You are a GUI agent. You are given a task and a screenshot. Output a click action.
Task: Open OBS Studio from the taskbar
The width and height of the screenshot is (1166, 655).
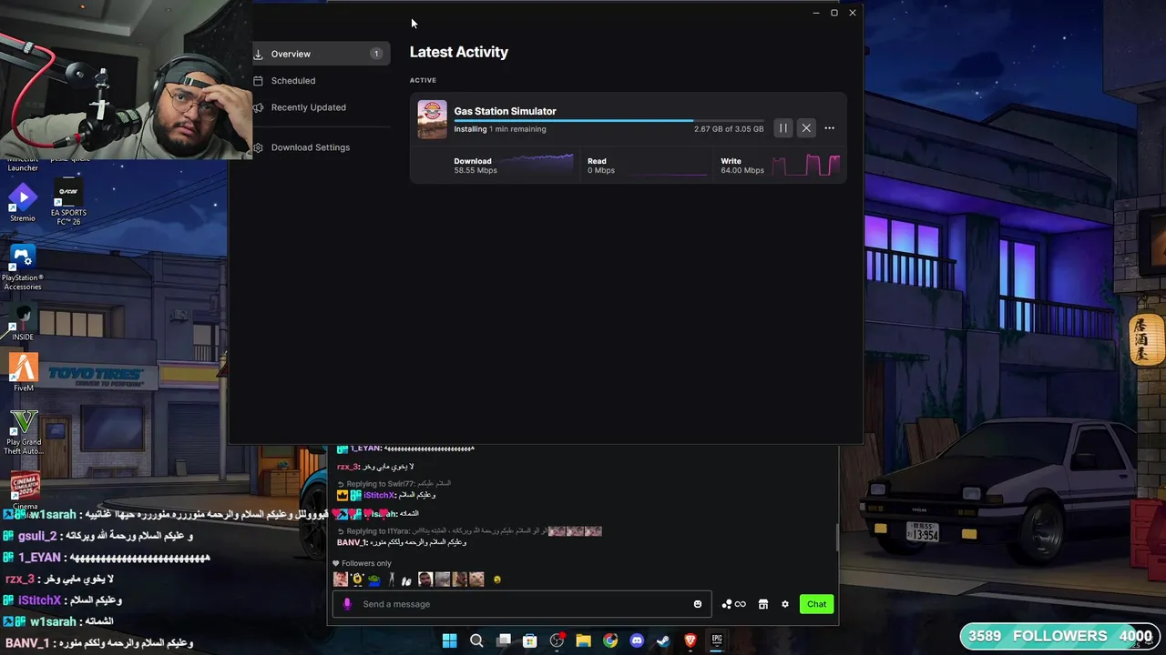(x=557, y=640)
